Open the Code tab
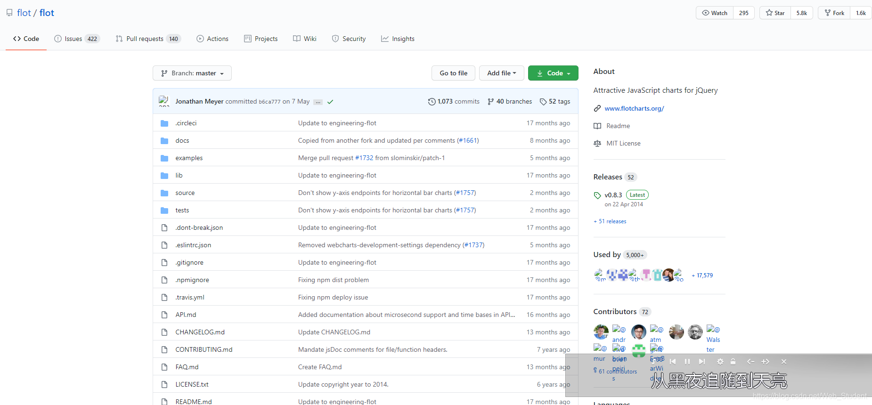Viewport: 872px width, 405px height. 26,39
